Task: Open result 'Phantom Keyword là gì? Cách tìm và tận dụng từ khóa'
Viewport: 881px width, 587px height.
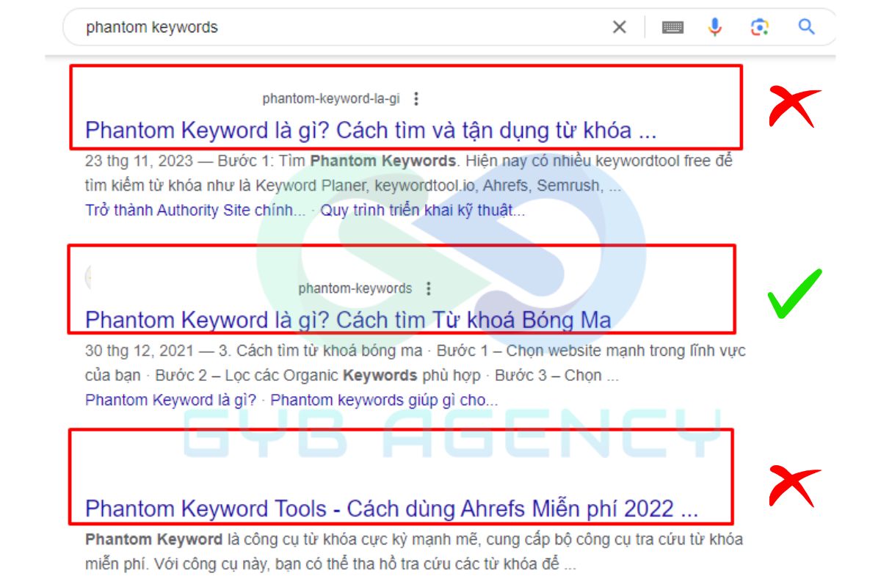Action: pyautogui.click(x=371, y=131)
